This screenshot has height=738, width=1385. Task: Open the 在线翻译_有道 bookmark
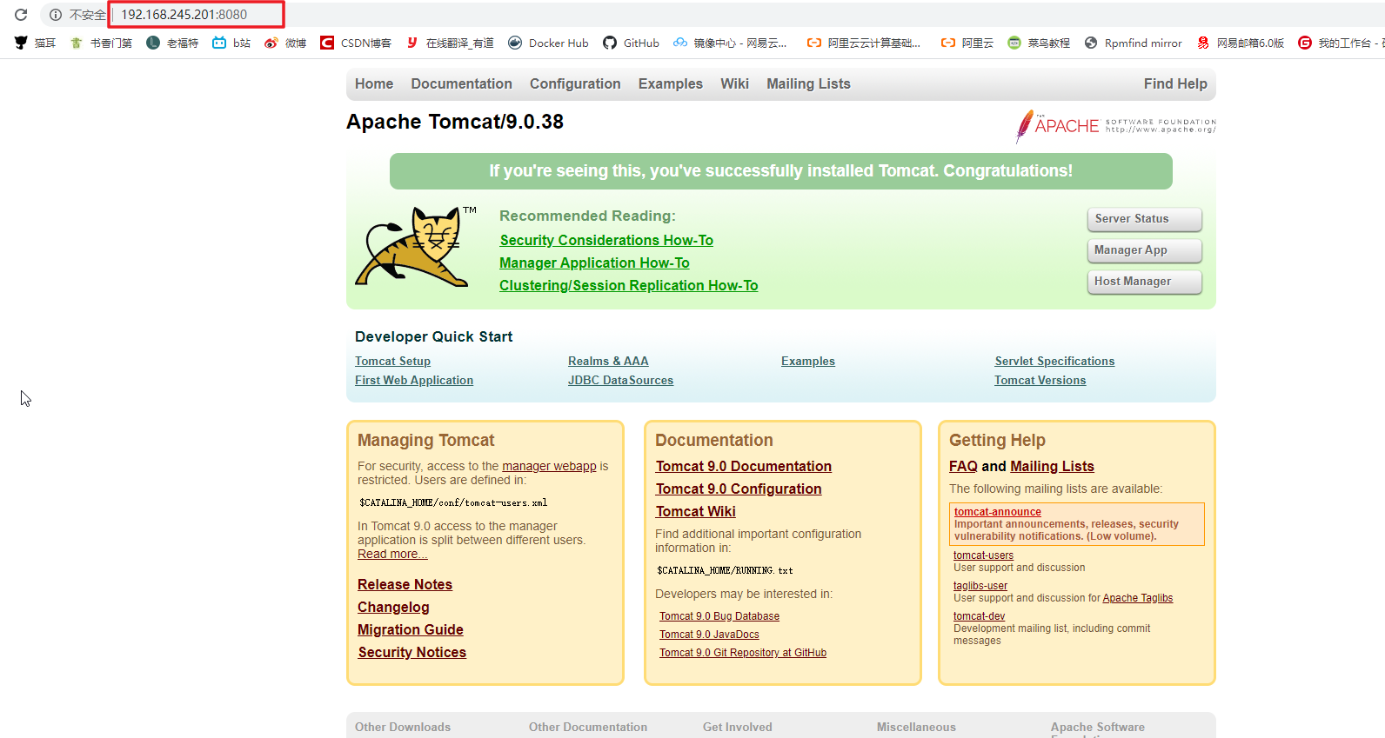click(x=450, y=43)
